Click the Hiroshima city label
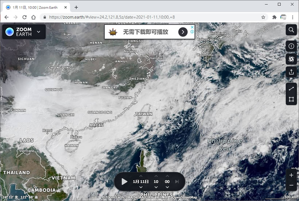The width and height of the screenshot is (299, 201). click(x=218, y=33)
